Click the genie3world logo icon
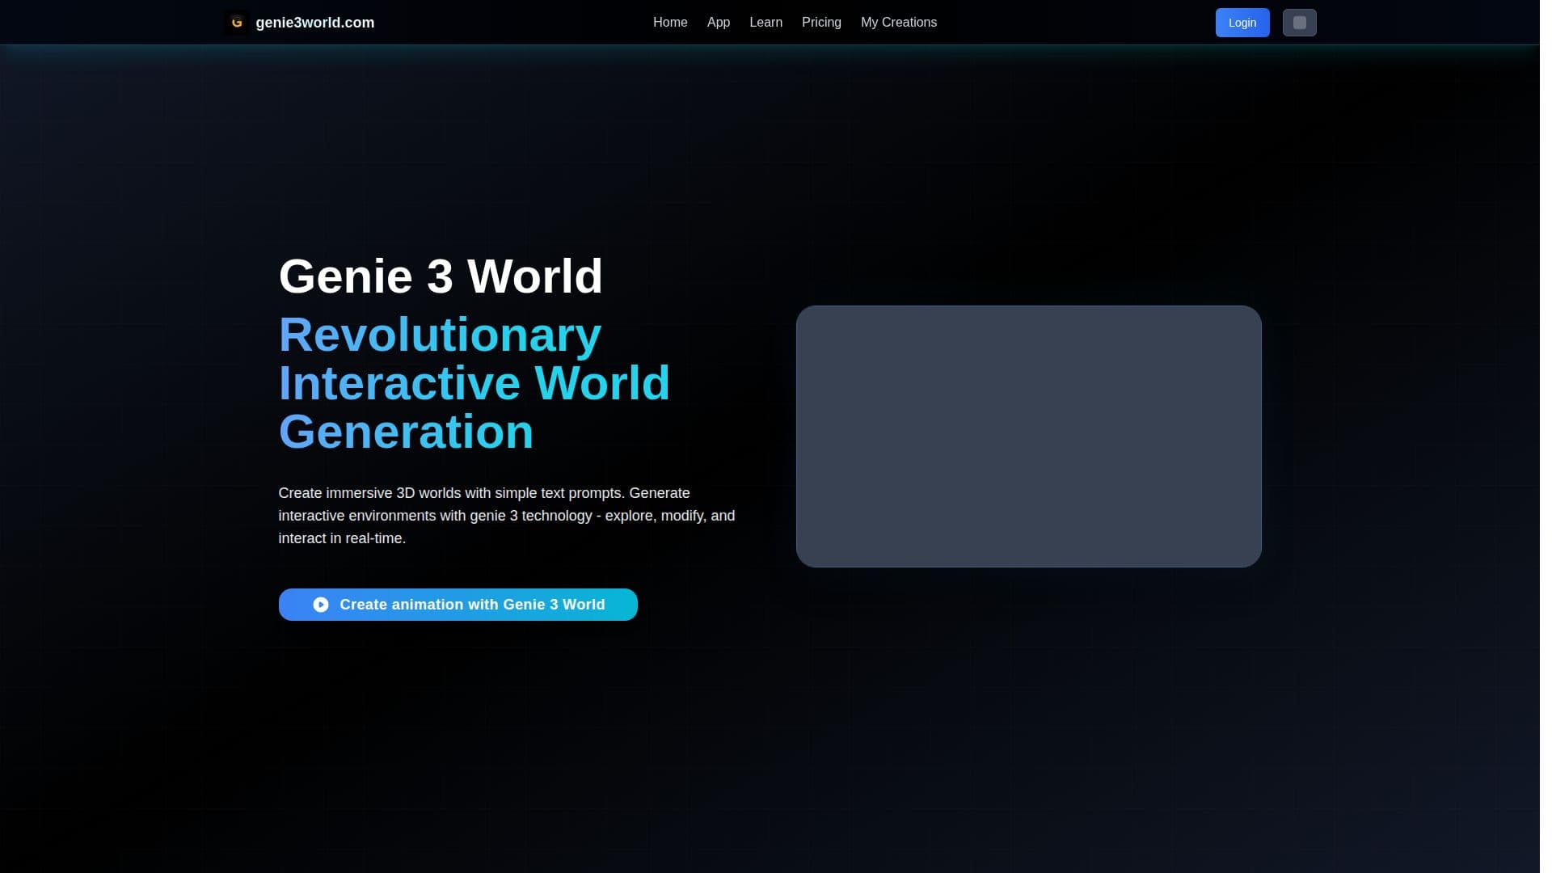Viewport: 1552px width, 873px height. (x=236, y=23)
